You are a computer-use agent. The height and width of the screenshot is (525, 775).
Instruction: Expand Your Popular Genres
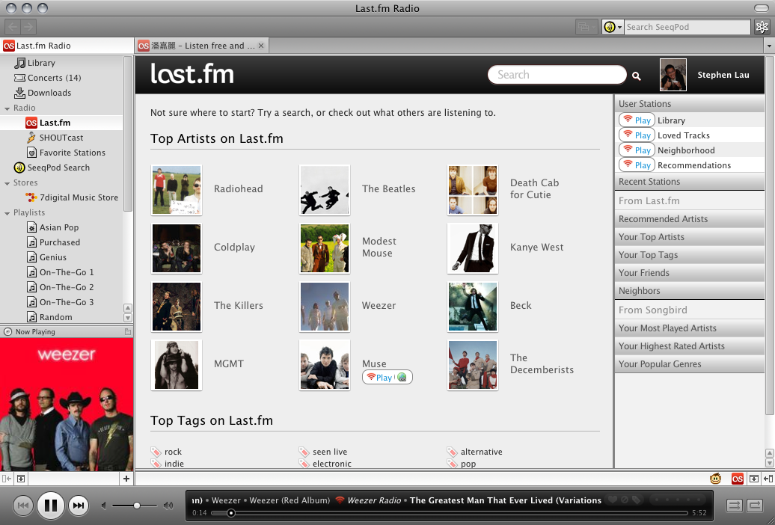point(690,364)
